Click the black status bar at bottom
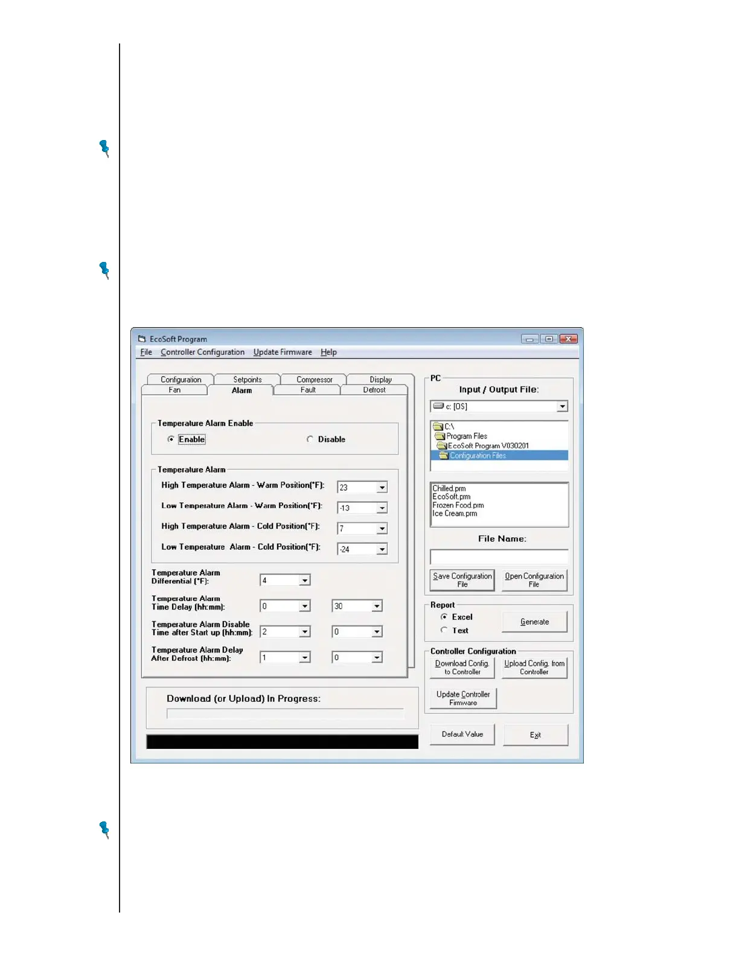Viewport: 739px width, 956px height. tap(283, 742)
